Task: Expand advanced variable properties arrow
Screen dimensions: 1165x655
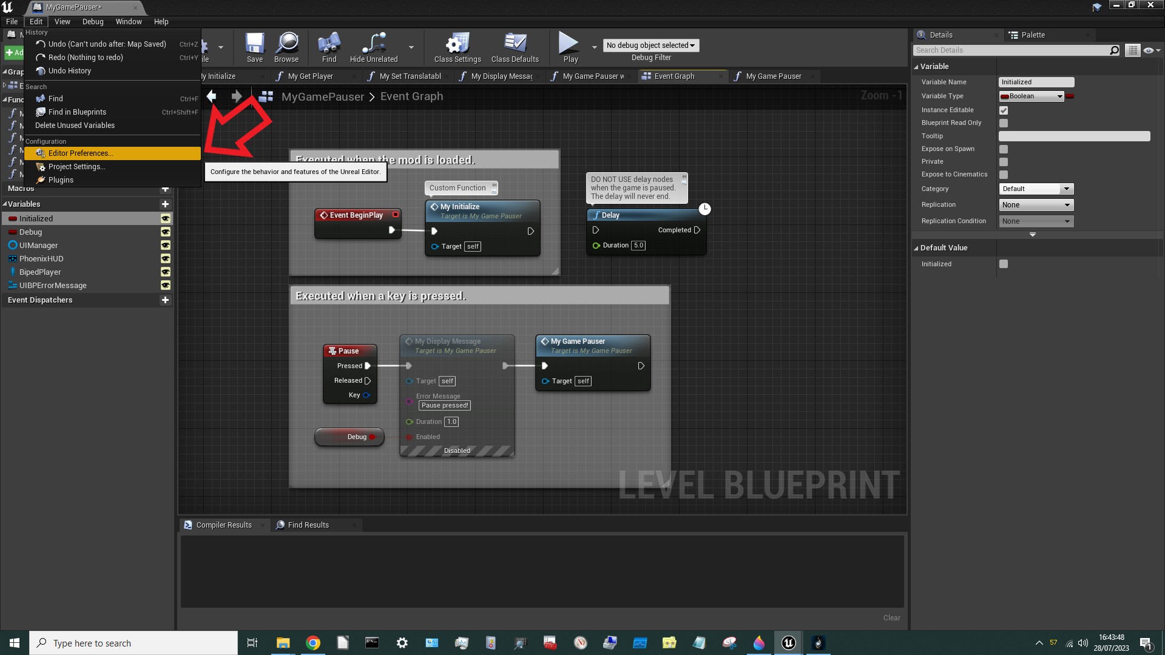Action: (1032, 234)
